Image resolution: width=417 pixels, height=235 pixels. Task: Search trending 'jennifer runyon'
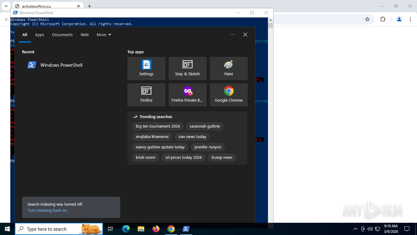pos(208,147)
